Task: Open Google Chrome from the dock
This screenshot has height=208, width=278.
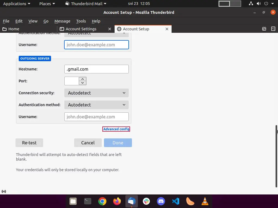Action: tap(102, 201)
